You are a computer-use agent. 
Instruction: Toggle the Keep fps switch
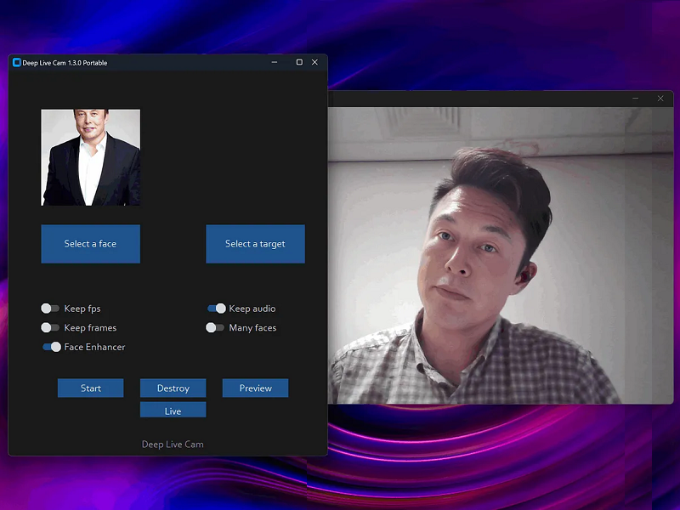click(50, 309)
